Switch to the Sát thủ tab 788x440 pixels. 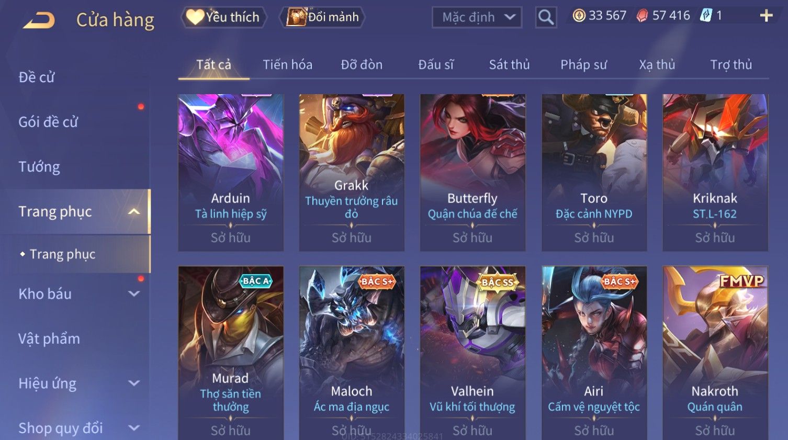509,65
